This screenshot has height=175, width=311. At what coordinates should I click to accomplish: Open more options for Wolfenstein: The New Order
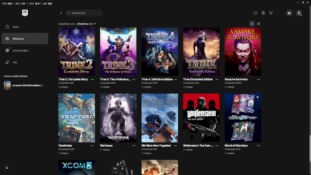(217, 145)
